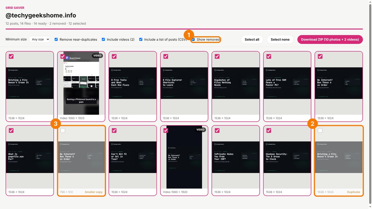Deselect the 'Can't Hit F2 or Del' card checkbox
The width and height of the screenshot is (372, 209).
[x=114, y=130]
